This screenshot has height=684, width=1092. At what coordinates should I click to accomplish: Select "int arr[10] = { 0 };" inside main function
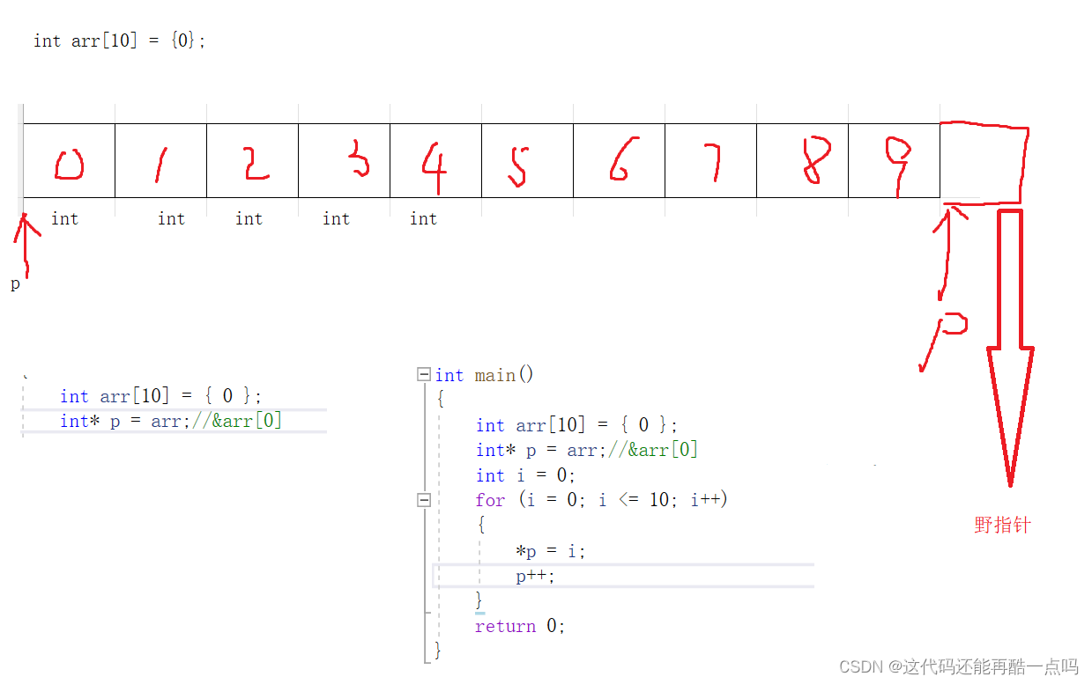point(576,425)
